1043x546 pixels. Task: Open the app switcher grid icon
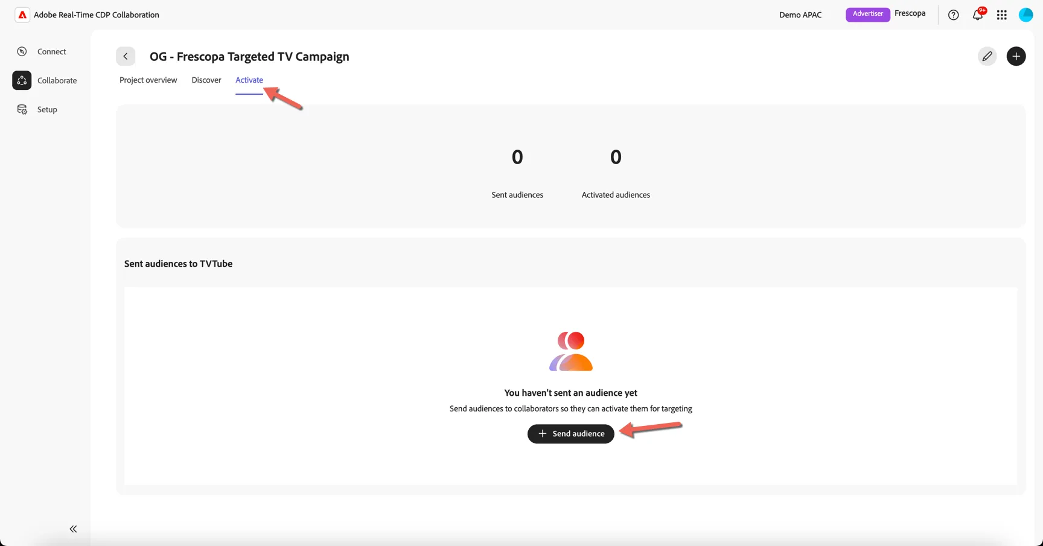coord(1001,15)
